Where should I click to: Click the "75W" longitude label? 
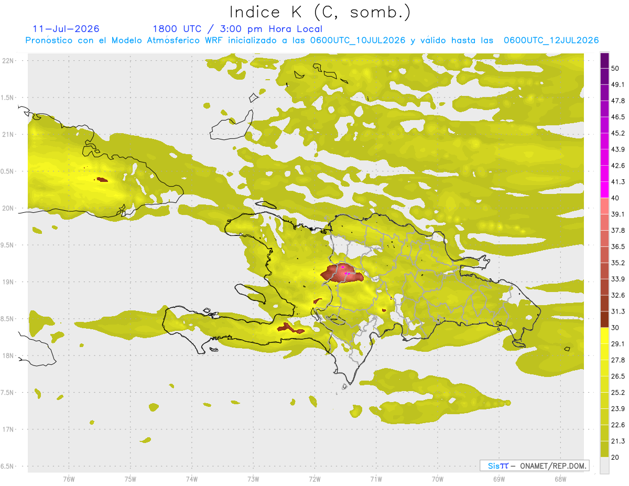point(130,479)
